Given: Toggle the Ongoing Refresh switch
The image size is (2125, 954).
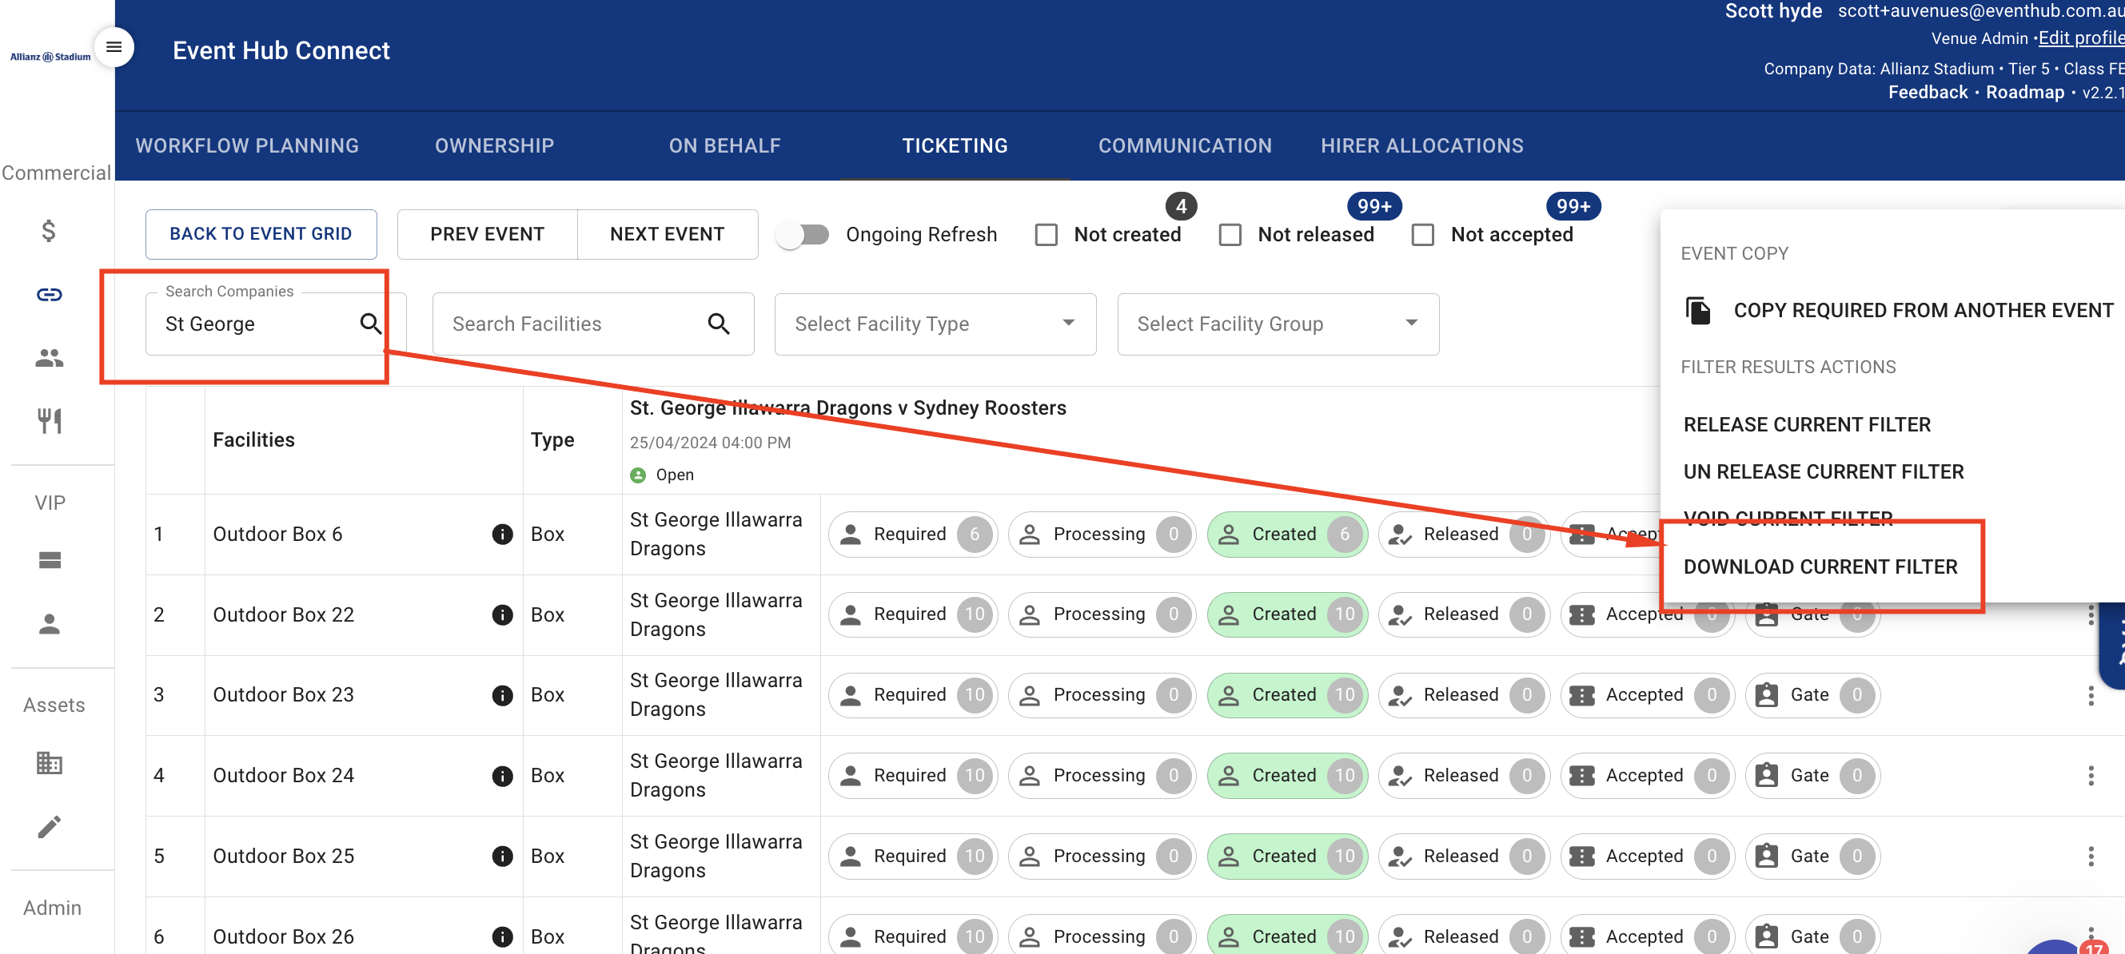Looking at the screenshot, I should 803,235.
